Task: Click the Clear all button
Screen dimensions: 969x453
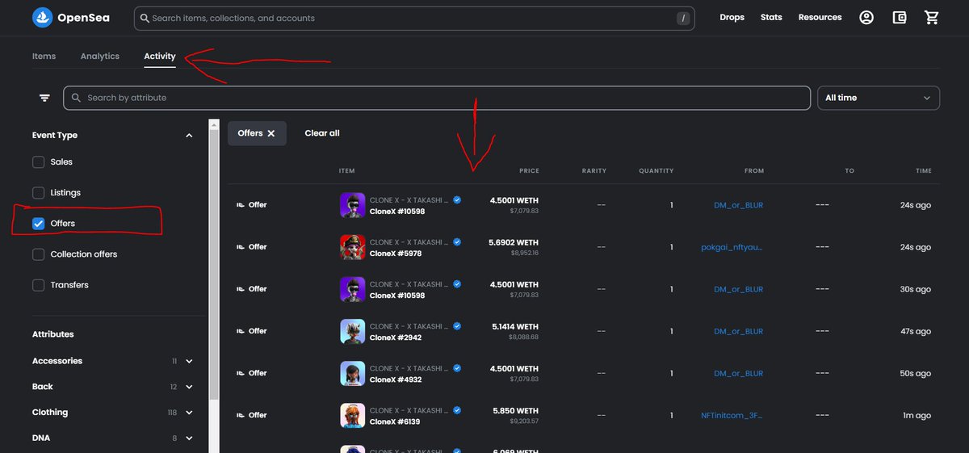Action: pyautogui.click(x=322, y=133)
